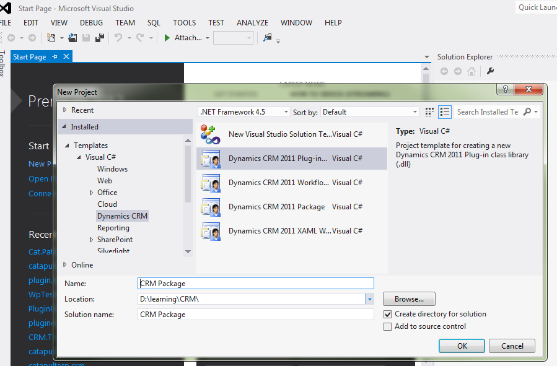Select Dynamics CRM 2011 XAML Workflow icon
This screenshot has width=557, height=366.
(210, 231)
